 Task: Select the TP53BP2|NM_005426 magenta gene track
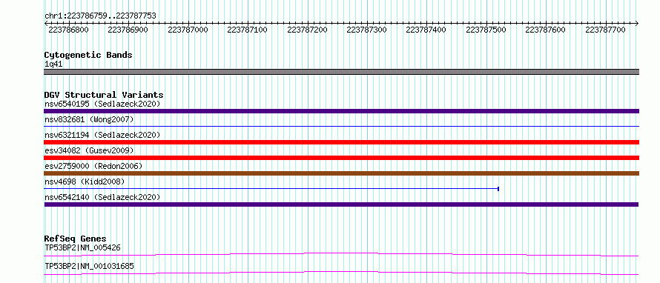pyautogui.click(x=341, y=254)
